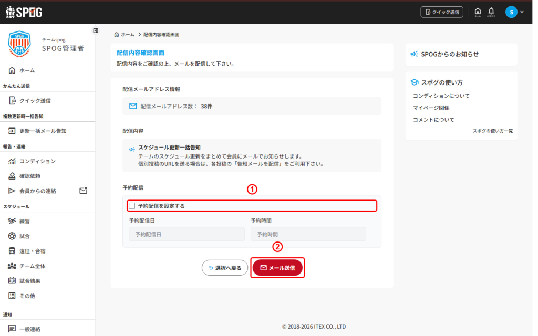Viewport: 538px width, 336px height.
Task: Open 試合 schedule item
Action: pos(24,236)
